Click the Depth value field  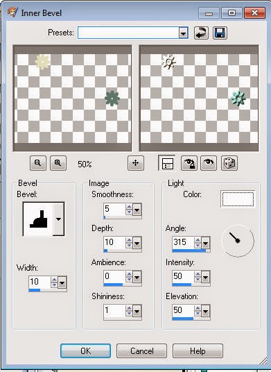coord(114,242)
